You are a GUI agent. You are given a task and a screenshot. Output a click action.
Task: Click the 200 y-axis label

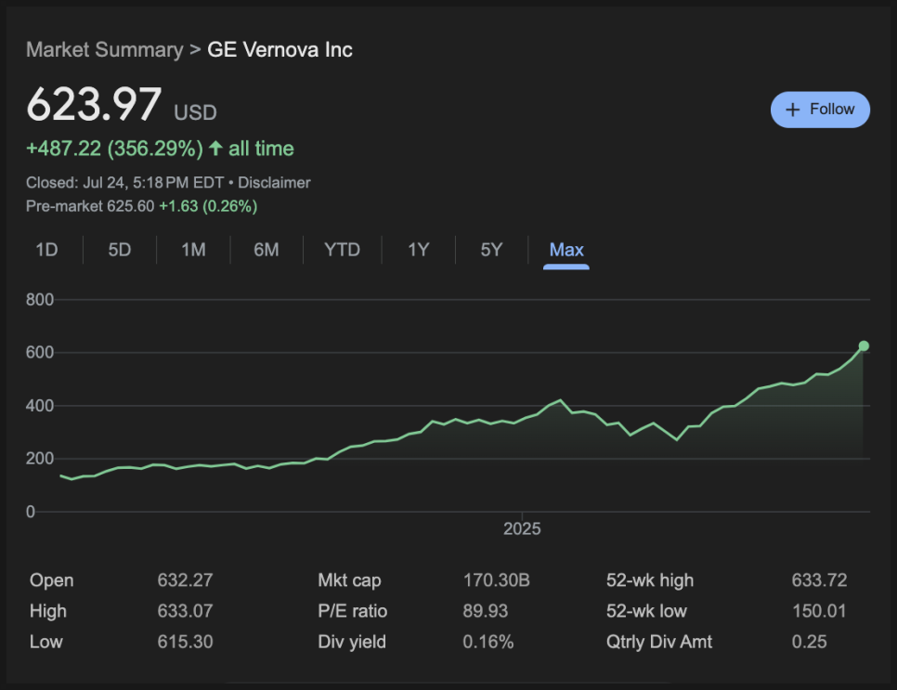40,458
